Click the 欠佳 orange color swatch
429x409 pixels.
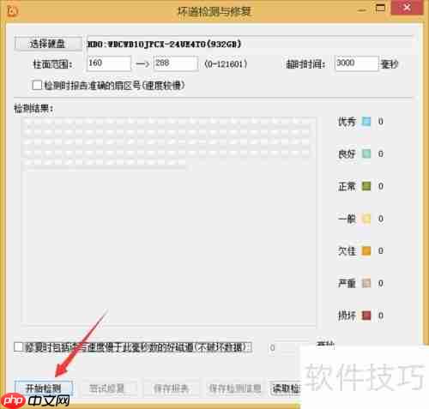click(366, 251)
